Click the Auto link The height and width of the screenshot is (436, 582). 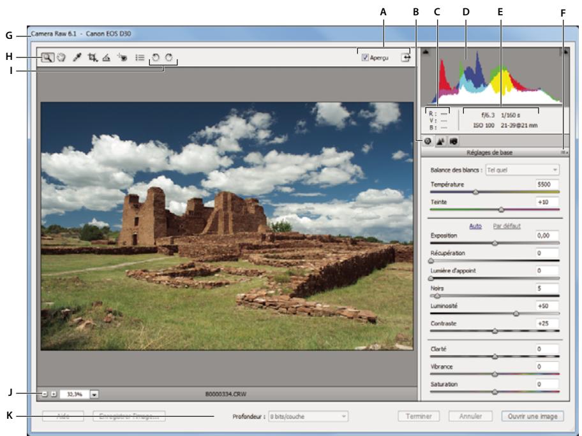pyautogui.click(x=475, y=226)
